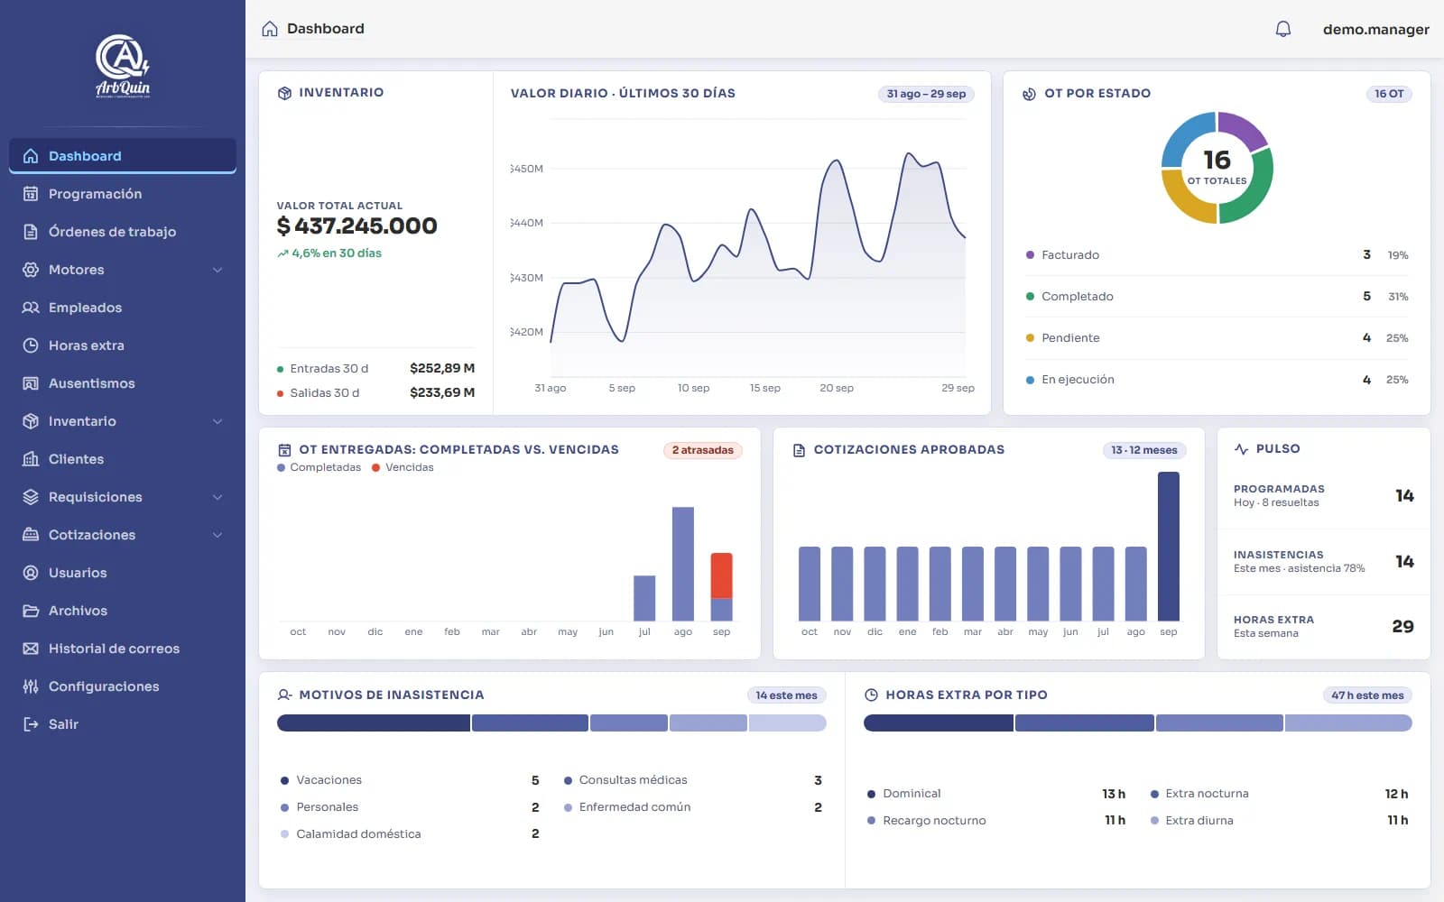Open notifications with the bell icon
This screenshot has width=1444, height=902.
click(1283, 29)
